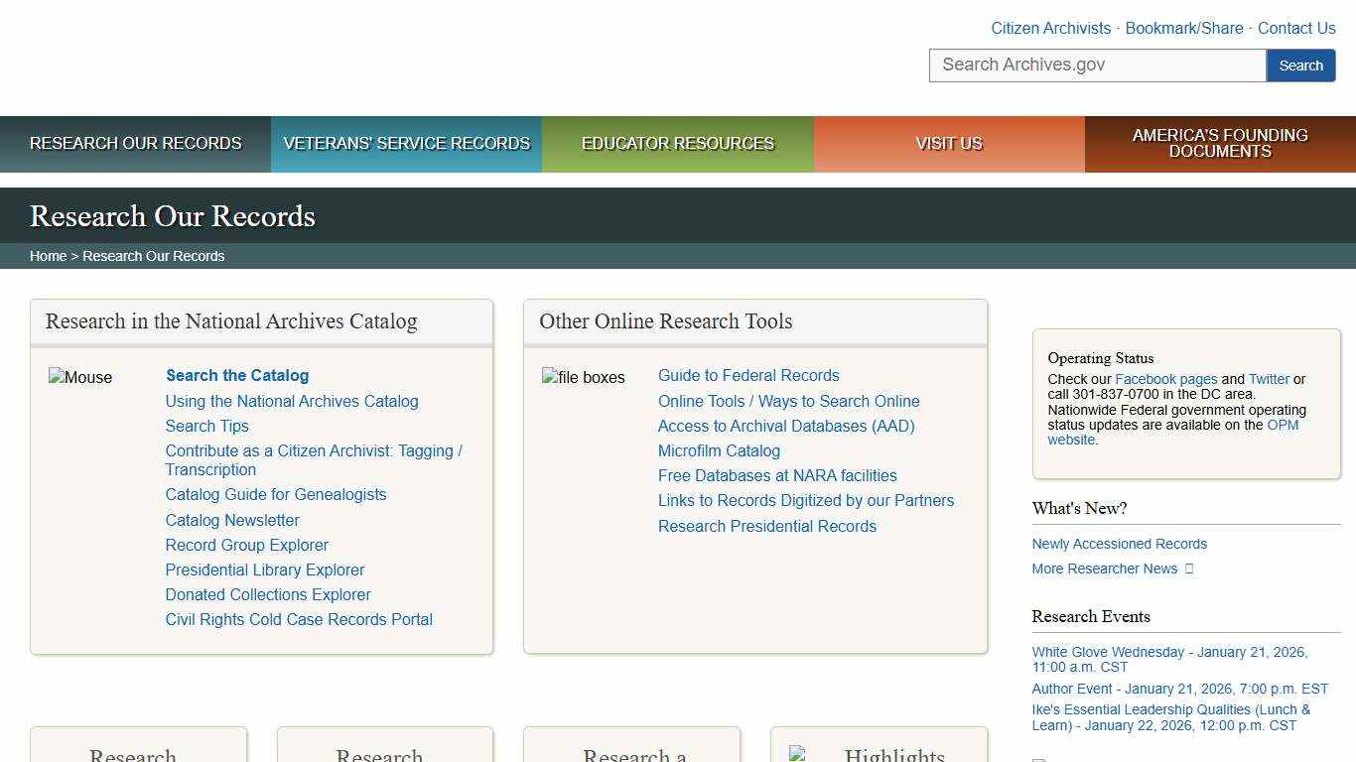
Task: Switch to EDUCATOR RESOURCES section
Action: tap(677, 143)
